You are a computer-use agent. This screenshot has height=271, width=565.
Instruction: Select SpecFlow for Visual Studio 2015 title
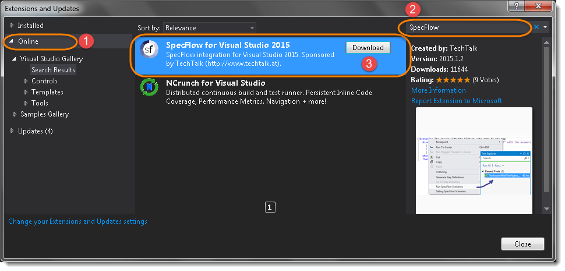pyautogui.click(x=228, y=45)
